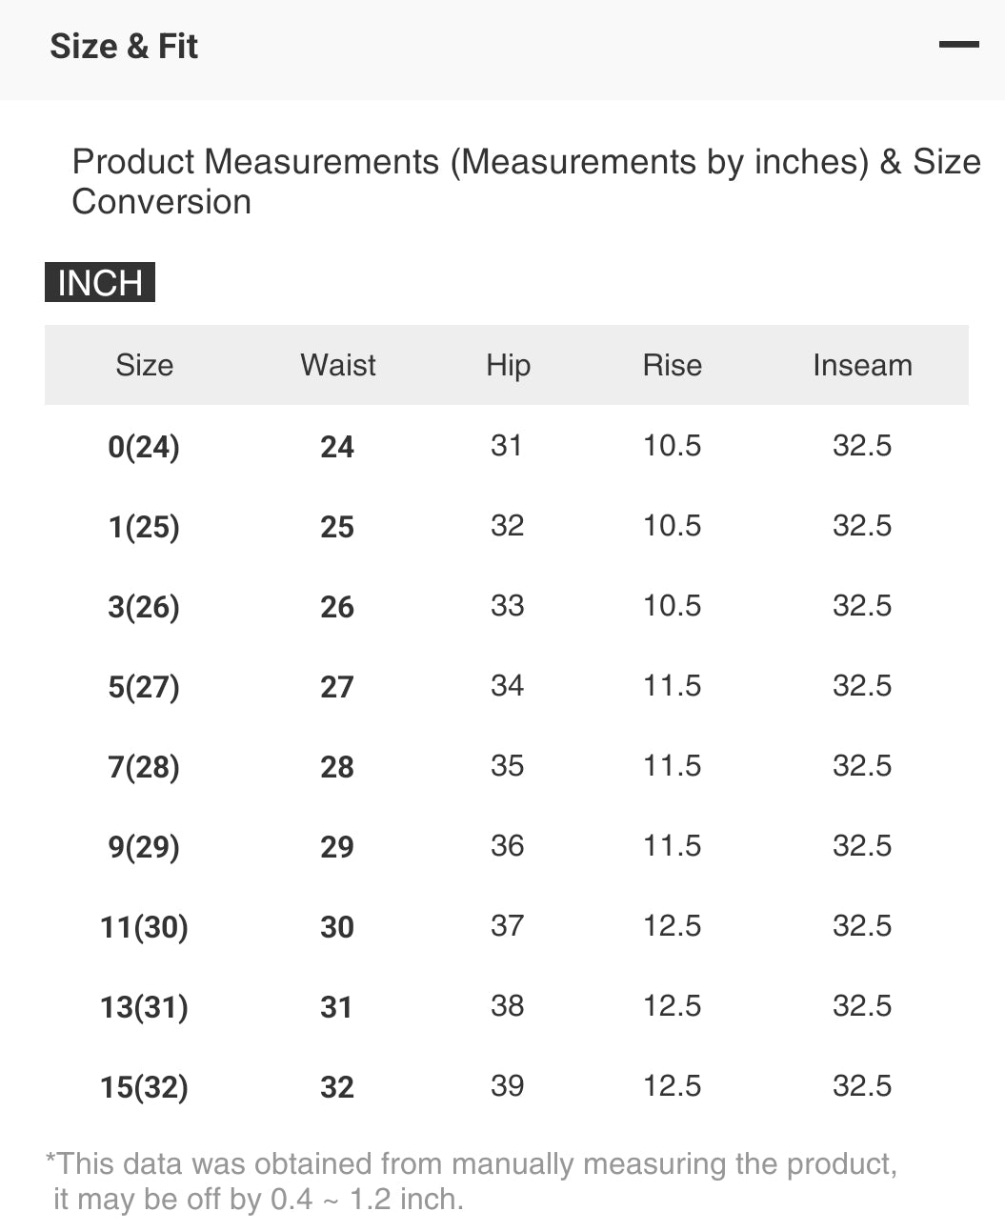
Task: Click the Rise column header
Action: click(x=673, y=365)
